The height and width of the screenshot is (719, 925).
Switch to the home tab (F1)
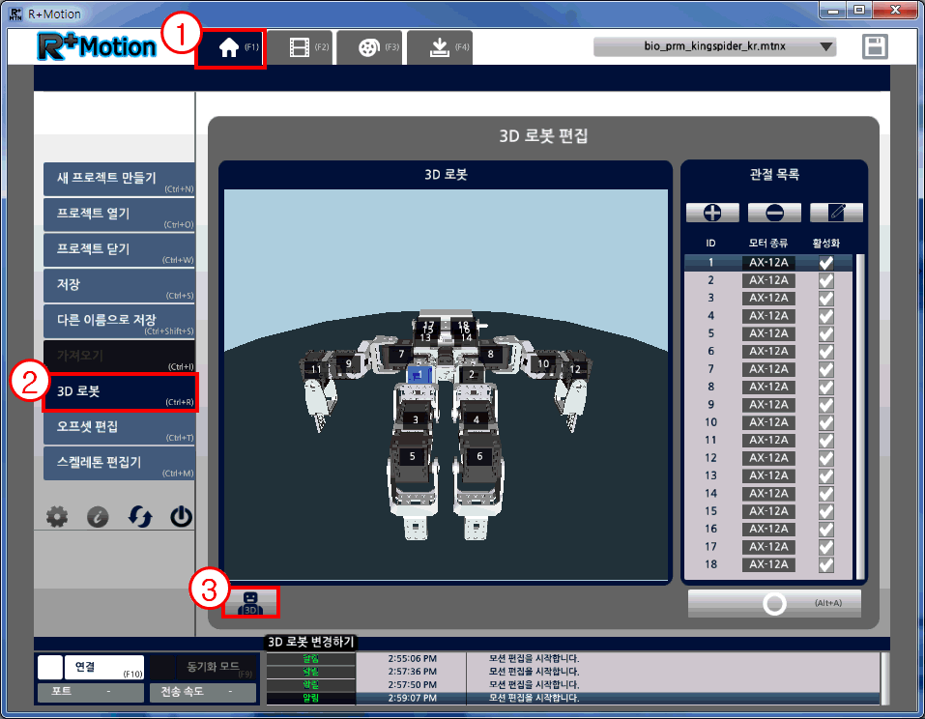coord(230,48)
